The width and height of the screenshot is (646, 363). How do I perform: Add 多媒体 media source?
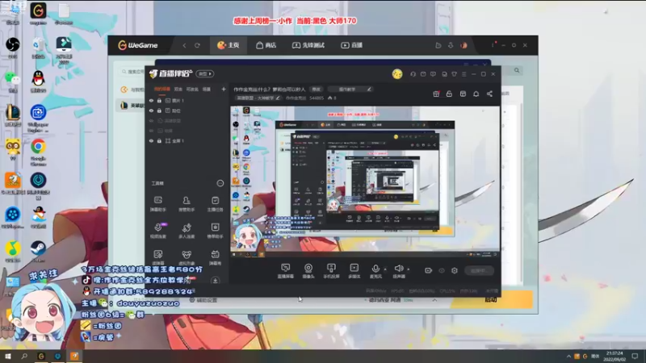[x=354, y=271]
